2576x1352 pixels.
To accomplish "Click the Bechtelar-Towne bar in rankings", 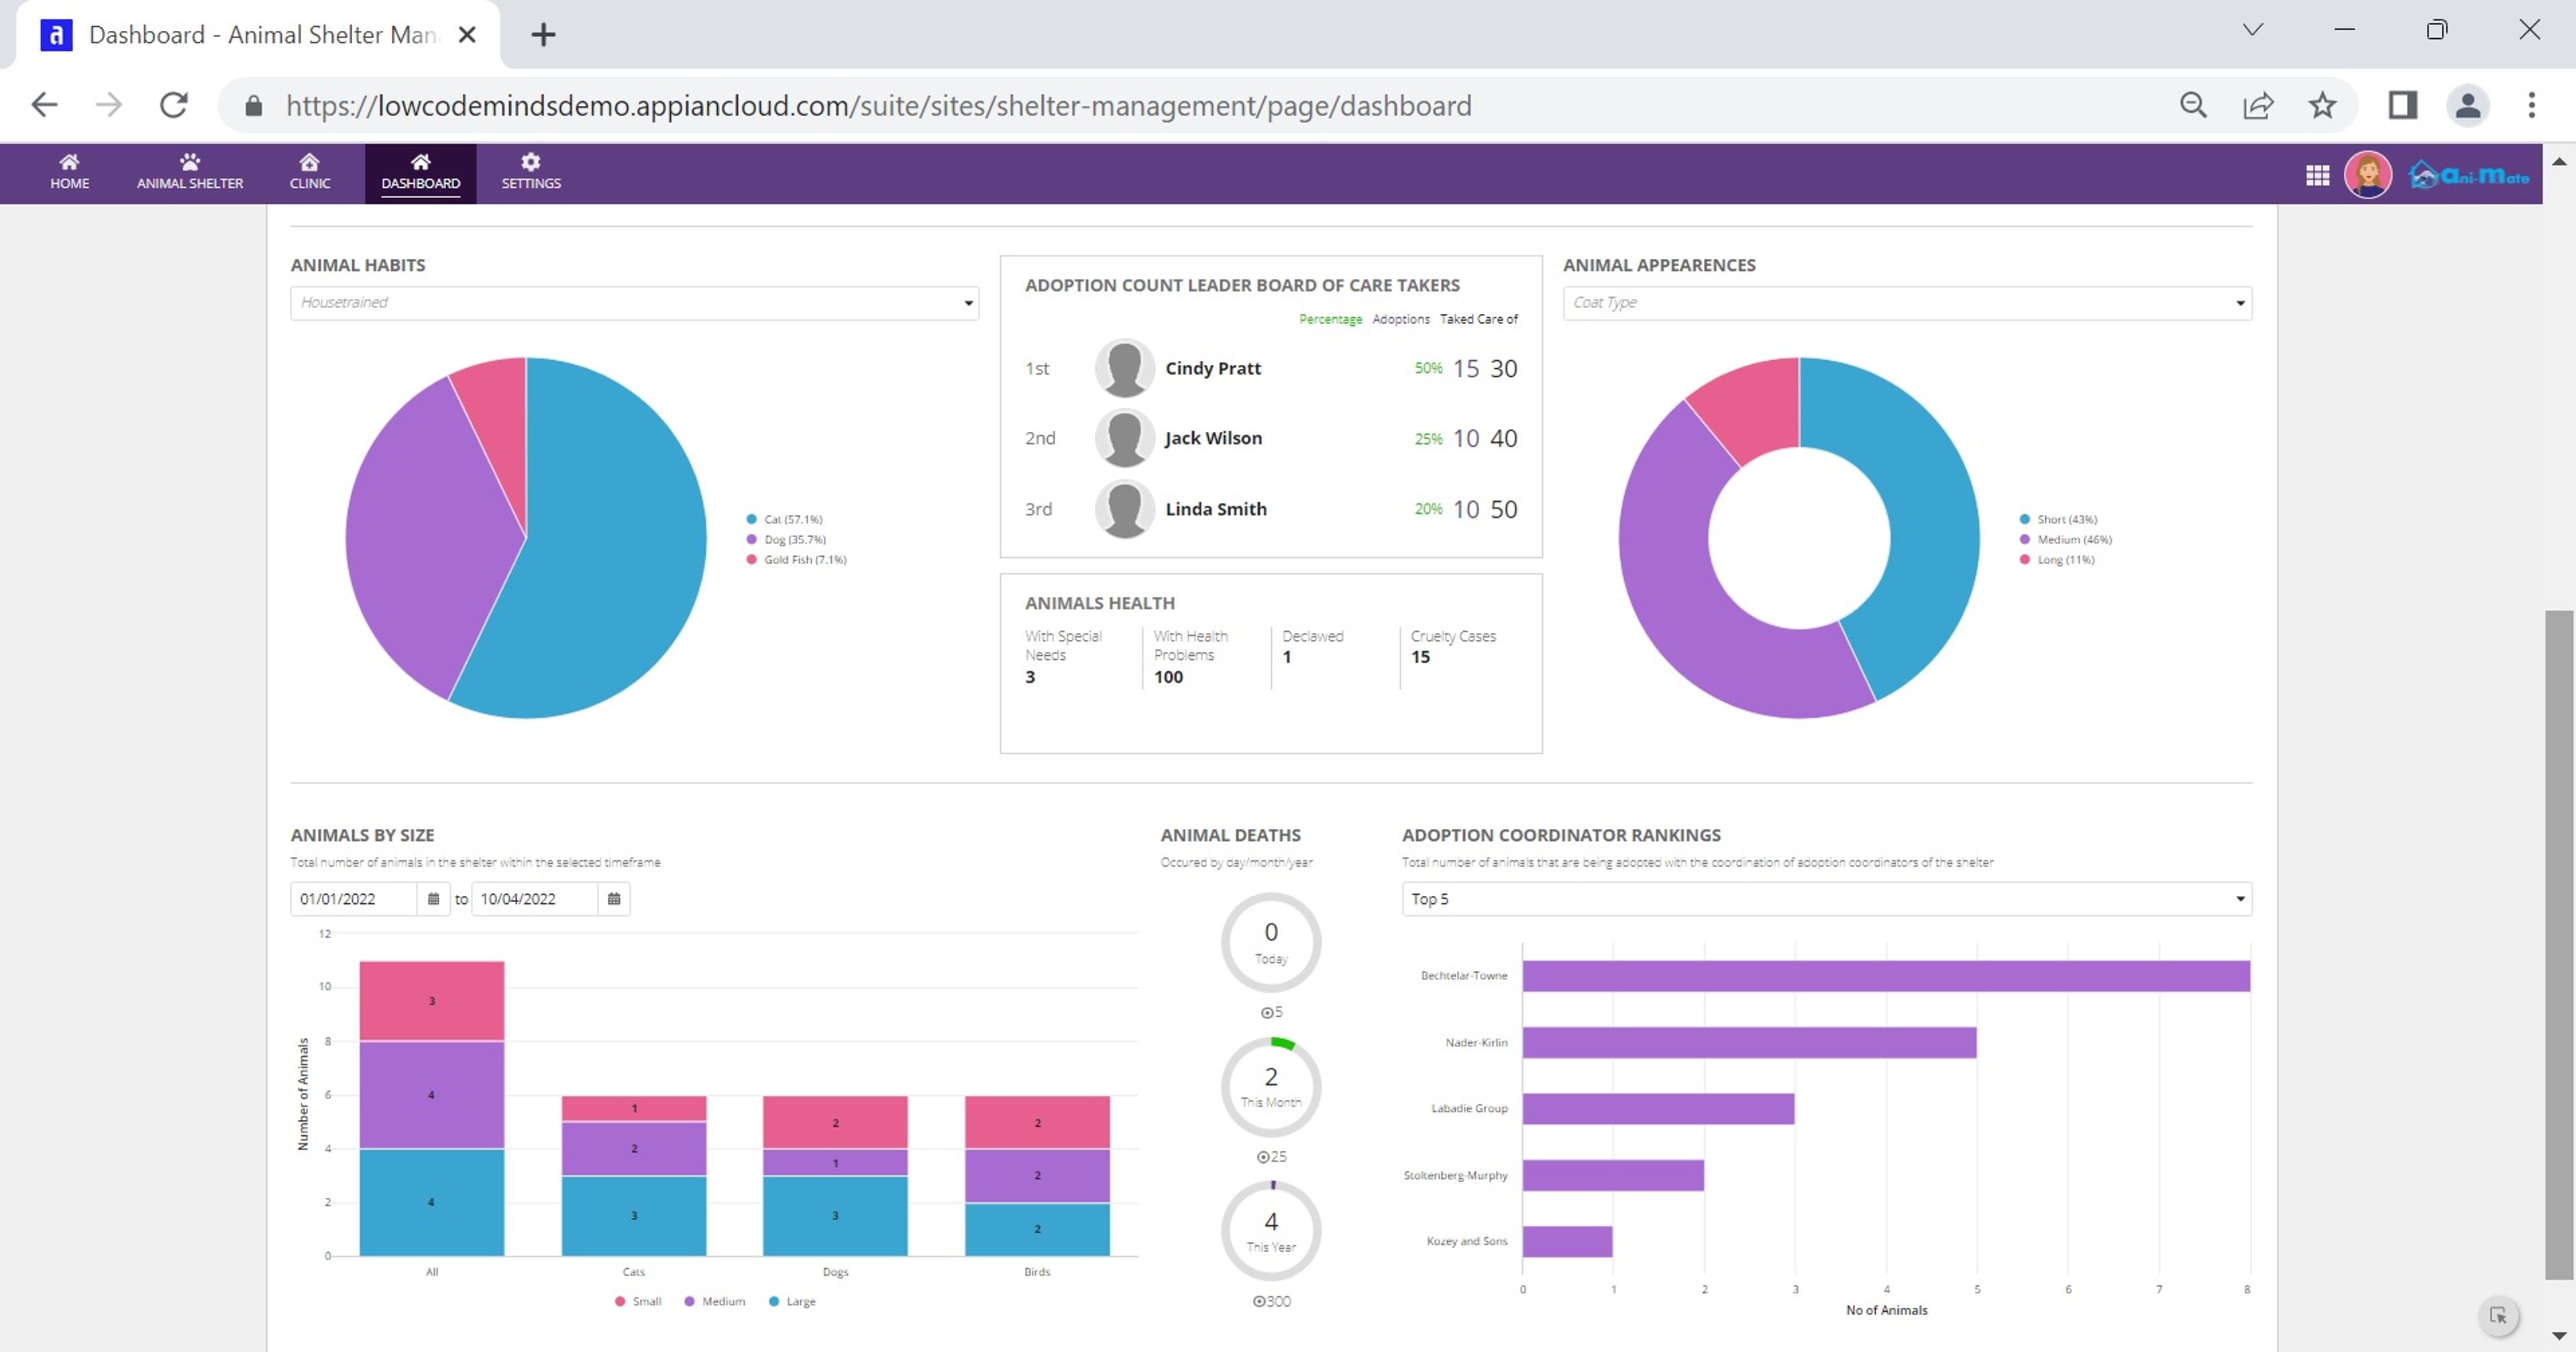I will [x=1886, y=976].
